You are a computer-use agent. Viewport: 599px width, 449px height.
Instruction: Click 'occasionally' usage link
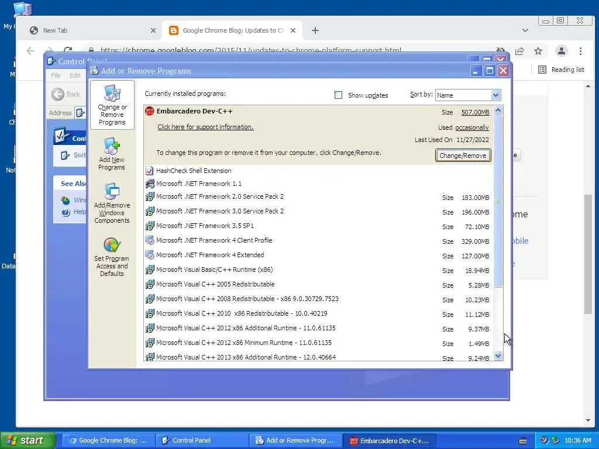point(472,127)
